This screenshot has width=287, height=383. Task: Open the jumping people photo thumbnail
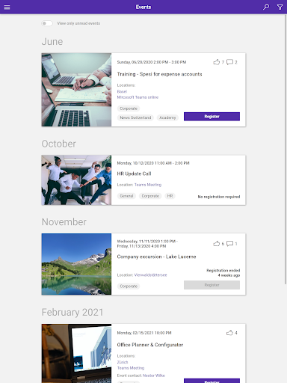click(76, 180)
